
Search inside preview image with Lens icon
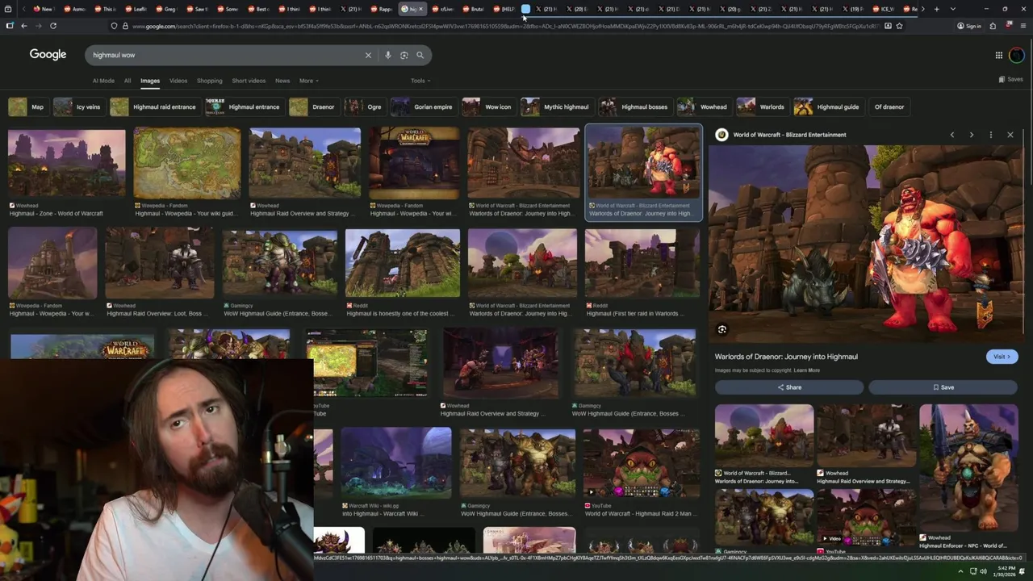coord(722,329)
